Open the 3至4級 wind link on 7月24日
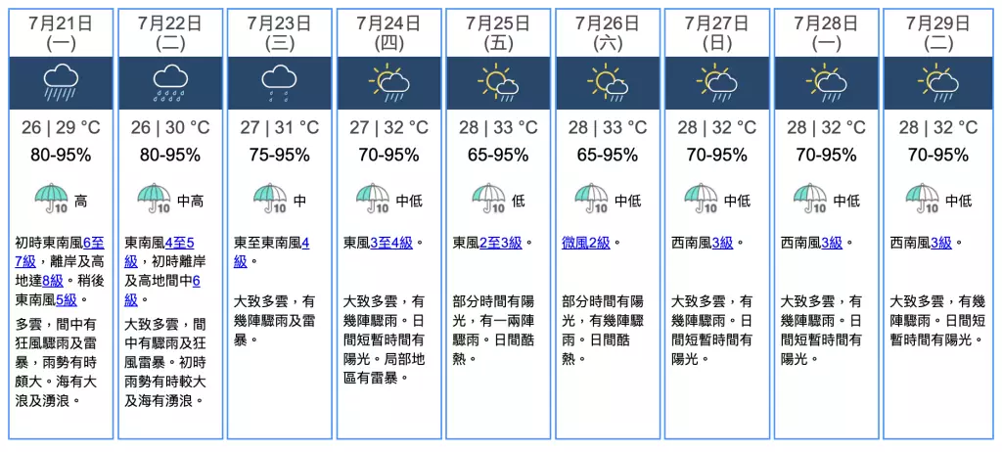Image resolution: width=1002 pixels, height=452 pixels. (393, 243)
